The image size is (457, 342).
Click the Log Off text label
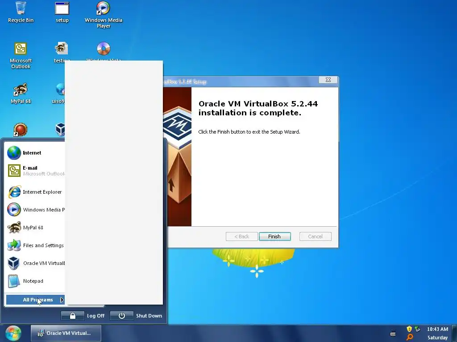tap(96, 316)
